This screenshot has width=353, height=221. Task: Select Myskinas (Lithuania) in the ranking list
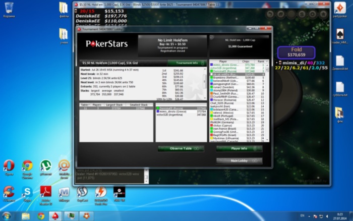[x=238, y=138]
